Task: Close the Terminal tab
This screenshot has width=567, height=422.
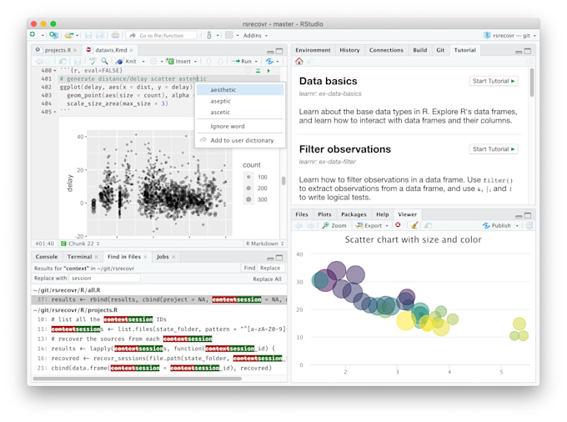Action: 96,257
